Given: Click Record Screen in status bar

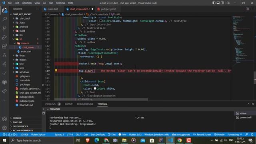Looking at the screenshot, I should click(202, 134).
